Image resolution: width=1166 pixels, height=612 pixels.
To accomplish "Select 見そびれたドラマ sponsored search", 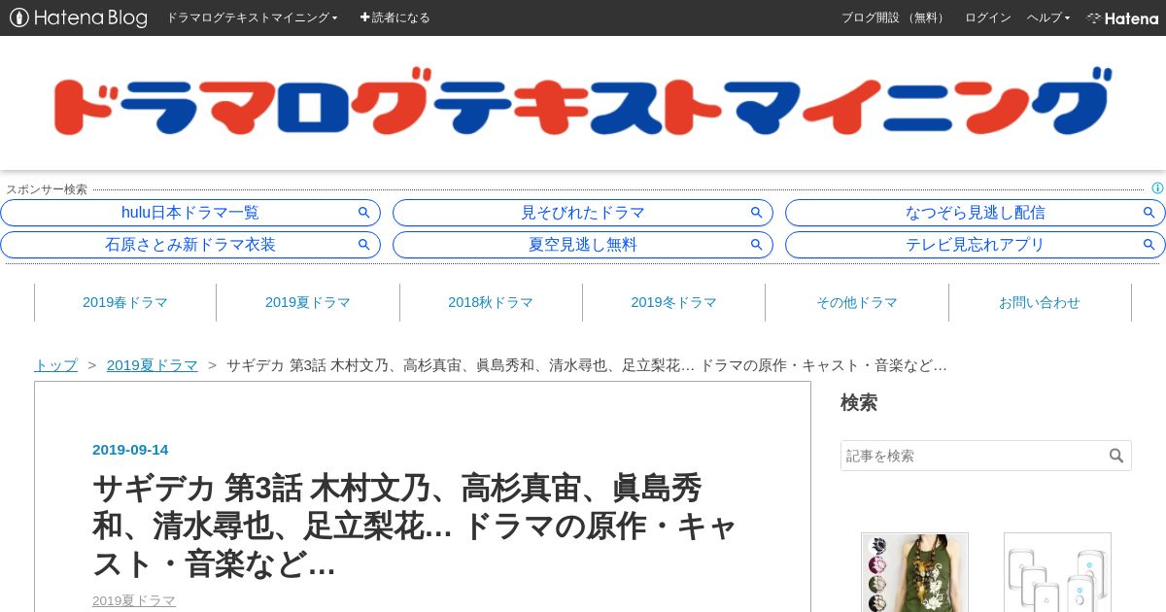I will coord(583,213).
